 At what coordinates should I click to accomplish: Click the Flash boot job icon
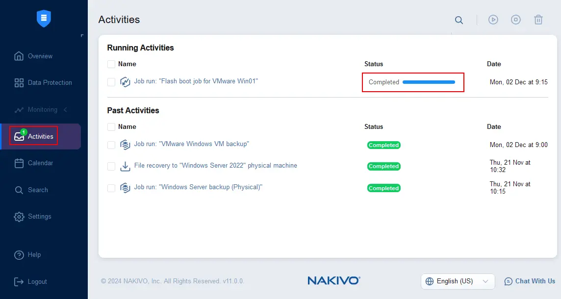125,82
